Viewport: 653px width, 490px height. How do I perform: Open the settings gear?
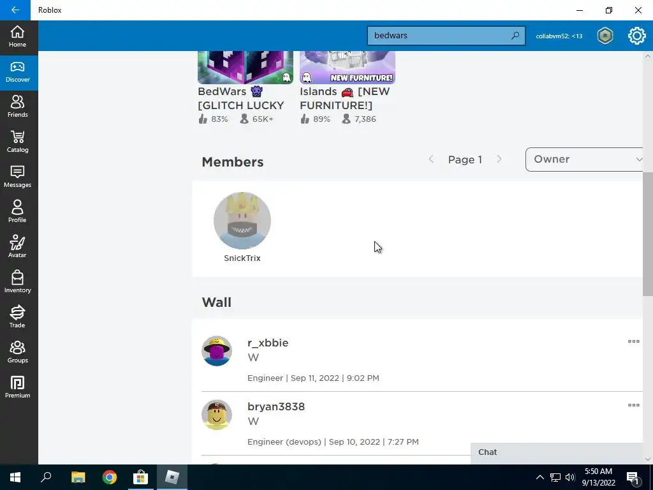pos(636,36)
